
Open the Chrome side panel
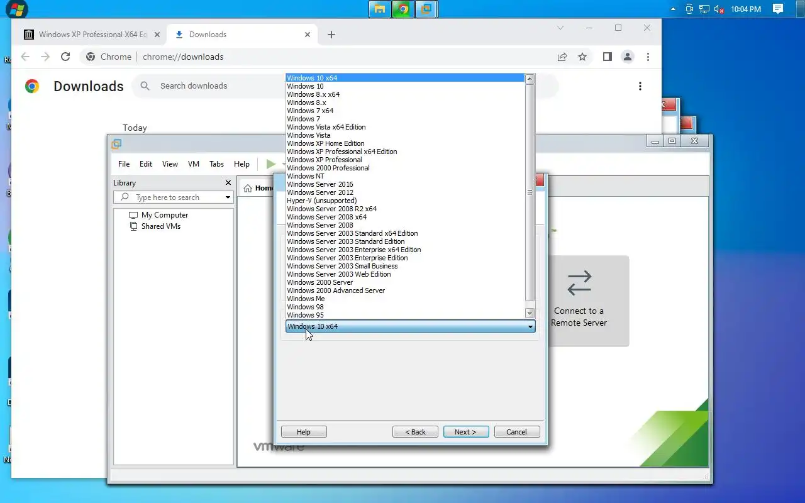[607, 57]
